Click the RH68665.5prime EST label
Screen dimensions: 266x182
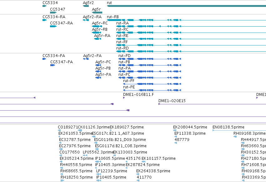[x=76, y=171]
